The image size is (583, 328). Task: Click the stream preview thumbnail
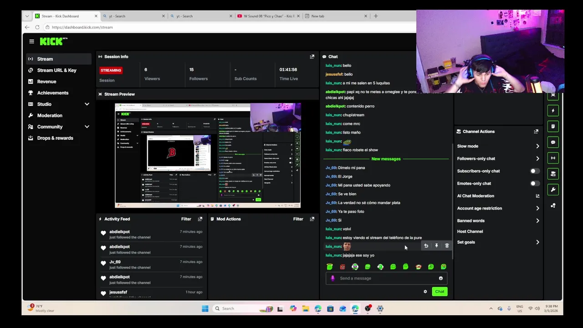pos(208,155)
